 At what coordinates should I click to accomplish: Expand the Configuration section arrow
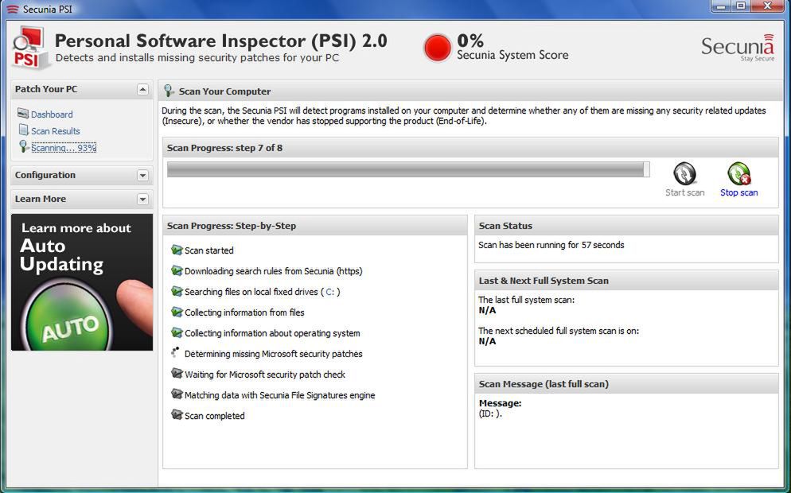coord(142,176)
